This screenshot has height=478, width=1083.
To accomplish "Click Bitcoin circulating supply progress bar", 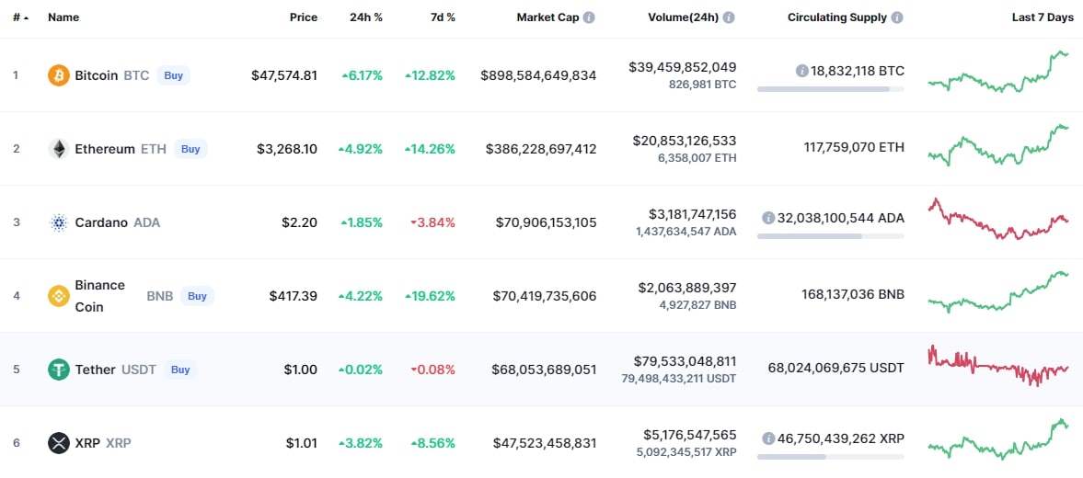I will click(830, 89).
